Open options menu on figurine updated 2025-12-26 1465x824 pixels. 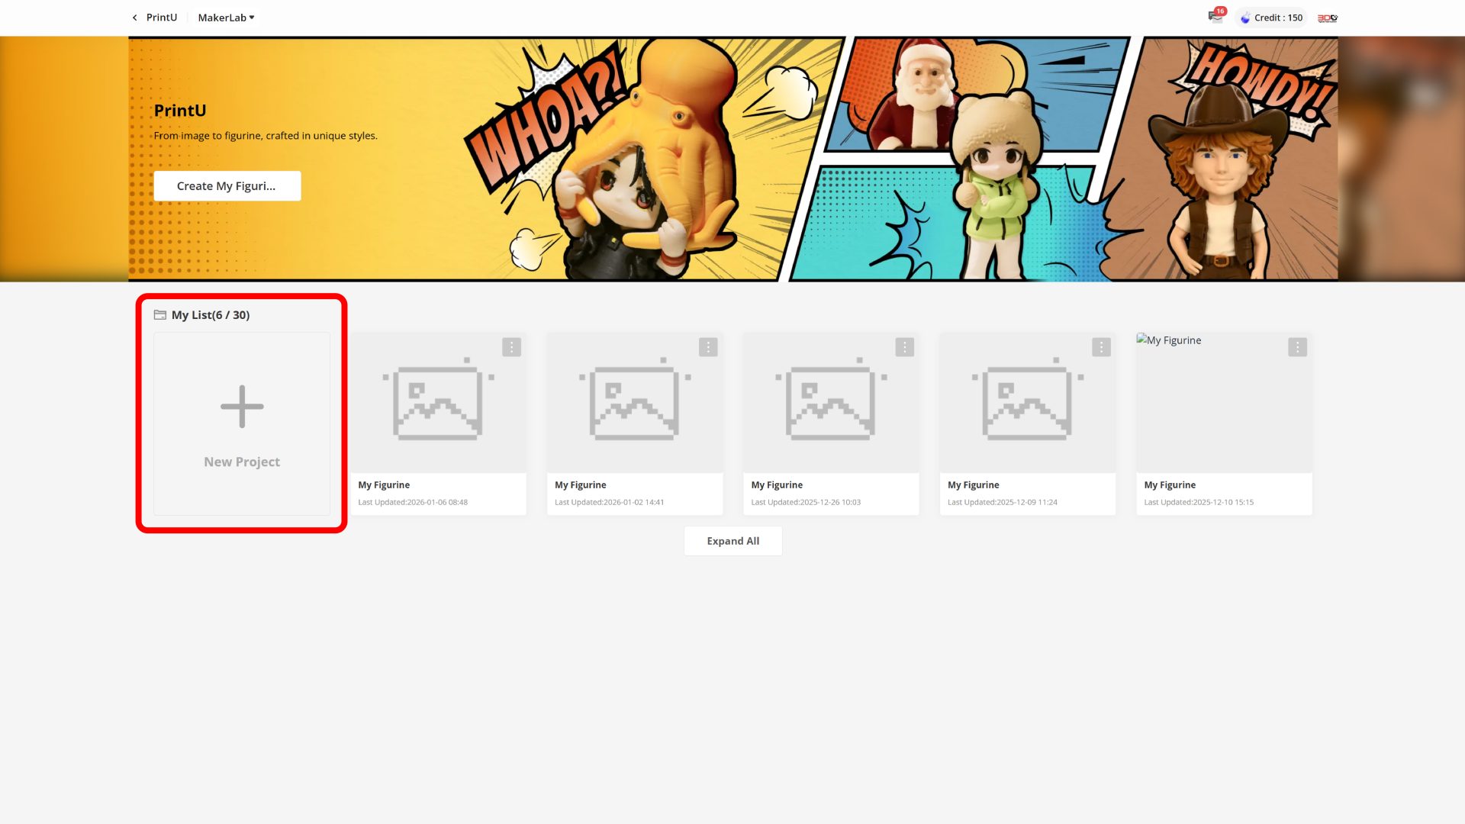coord(904,347)
